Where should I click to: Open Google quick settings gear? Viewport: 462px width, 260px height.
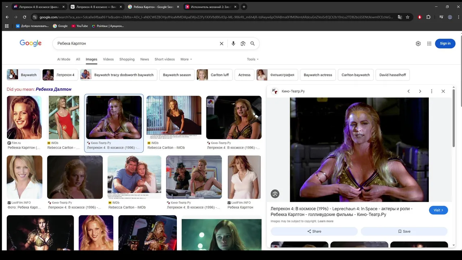coord(418,43)
